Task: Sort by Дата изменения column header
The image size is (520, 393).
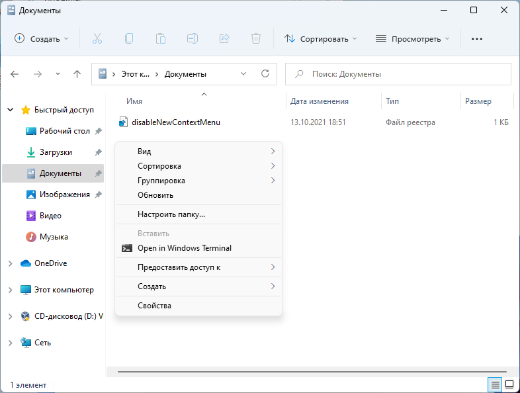Action: point(320,101)
